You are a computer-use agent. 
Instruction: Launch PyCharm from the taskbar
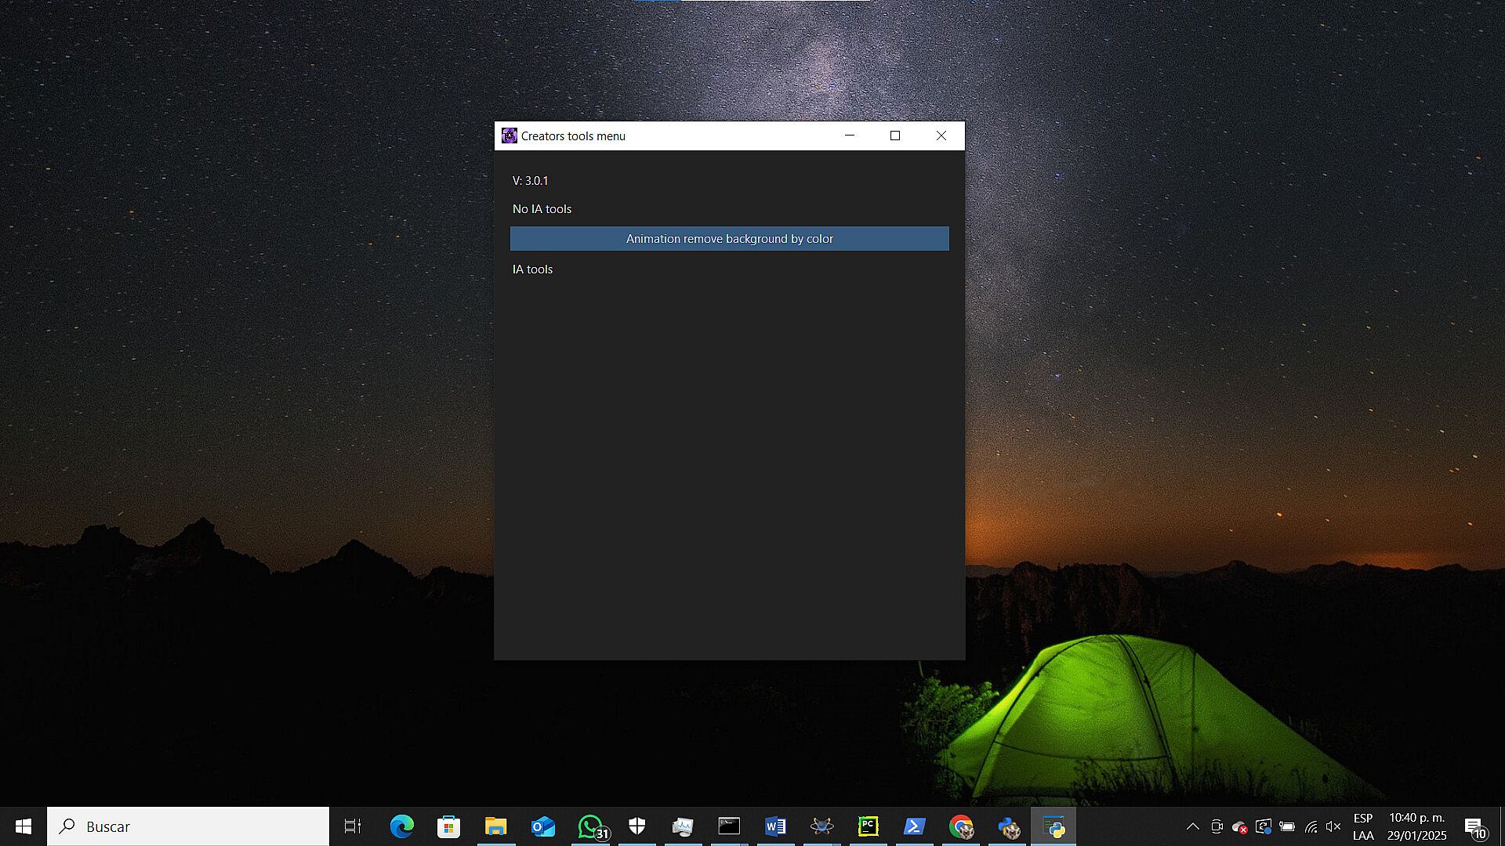868,826
